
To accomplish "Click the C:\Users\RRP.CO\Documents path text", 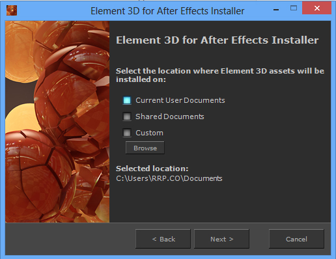I will 169,178.
